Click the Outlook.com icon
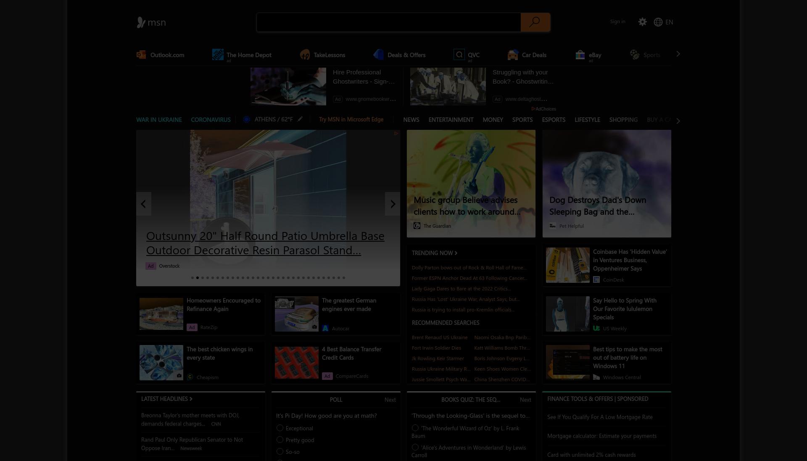Image resolution: width=807 pixels, height=461 pixels. coord(141,55)
